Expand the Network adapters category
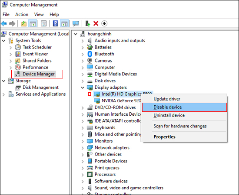 83,148
